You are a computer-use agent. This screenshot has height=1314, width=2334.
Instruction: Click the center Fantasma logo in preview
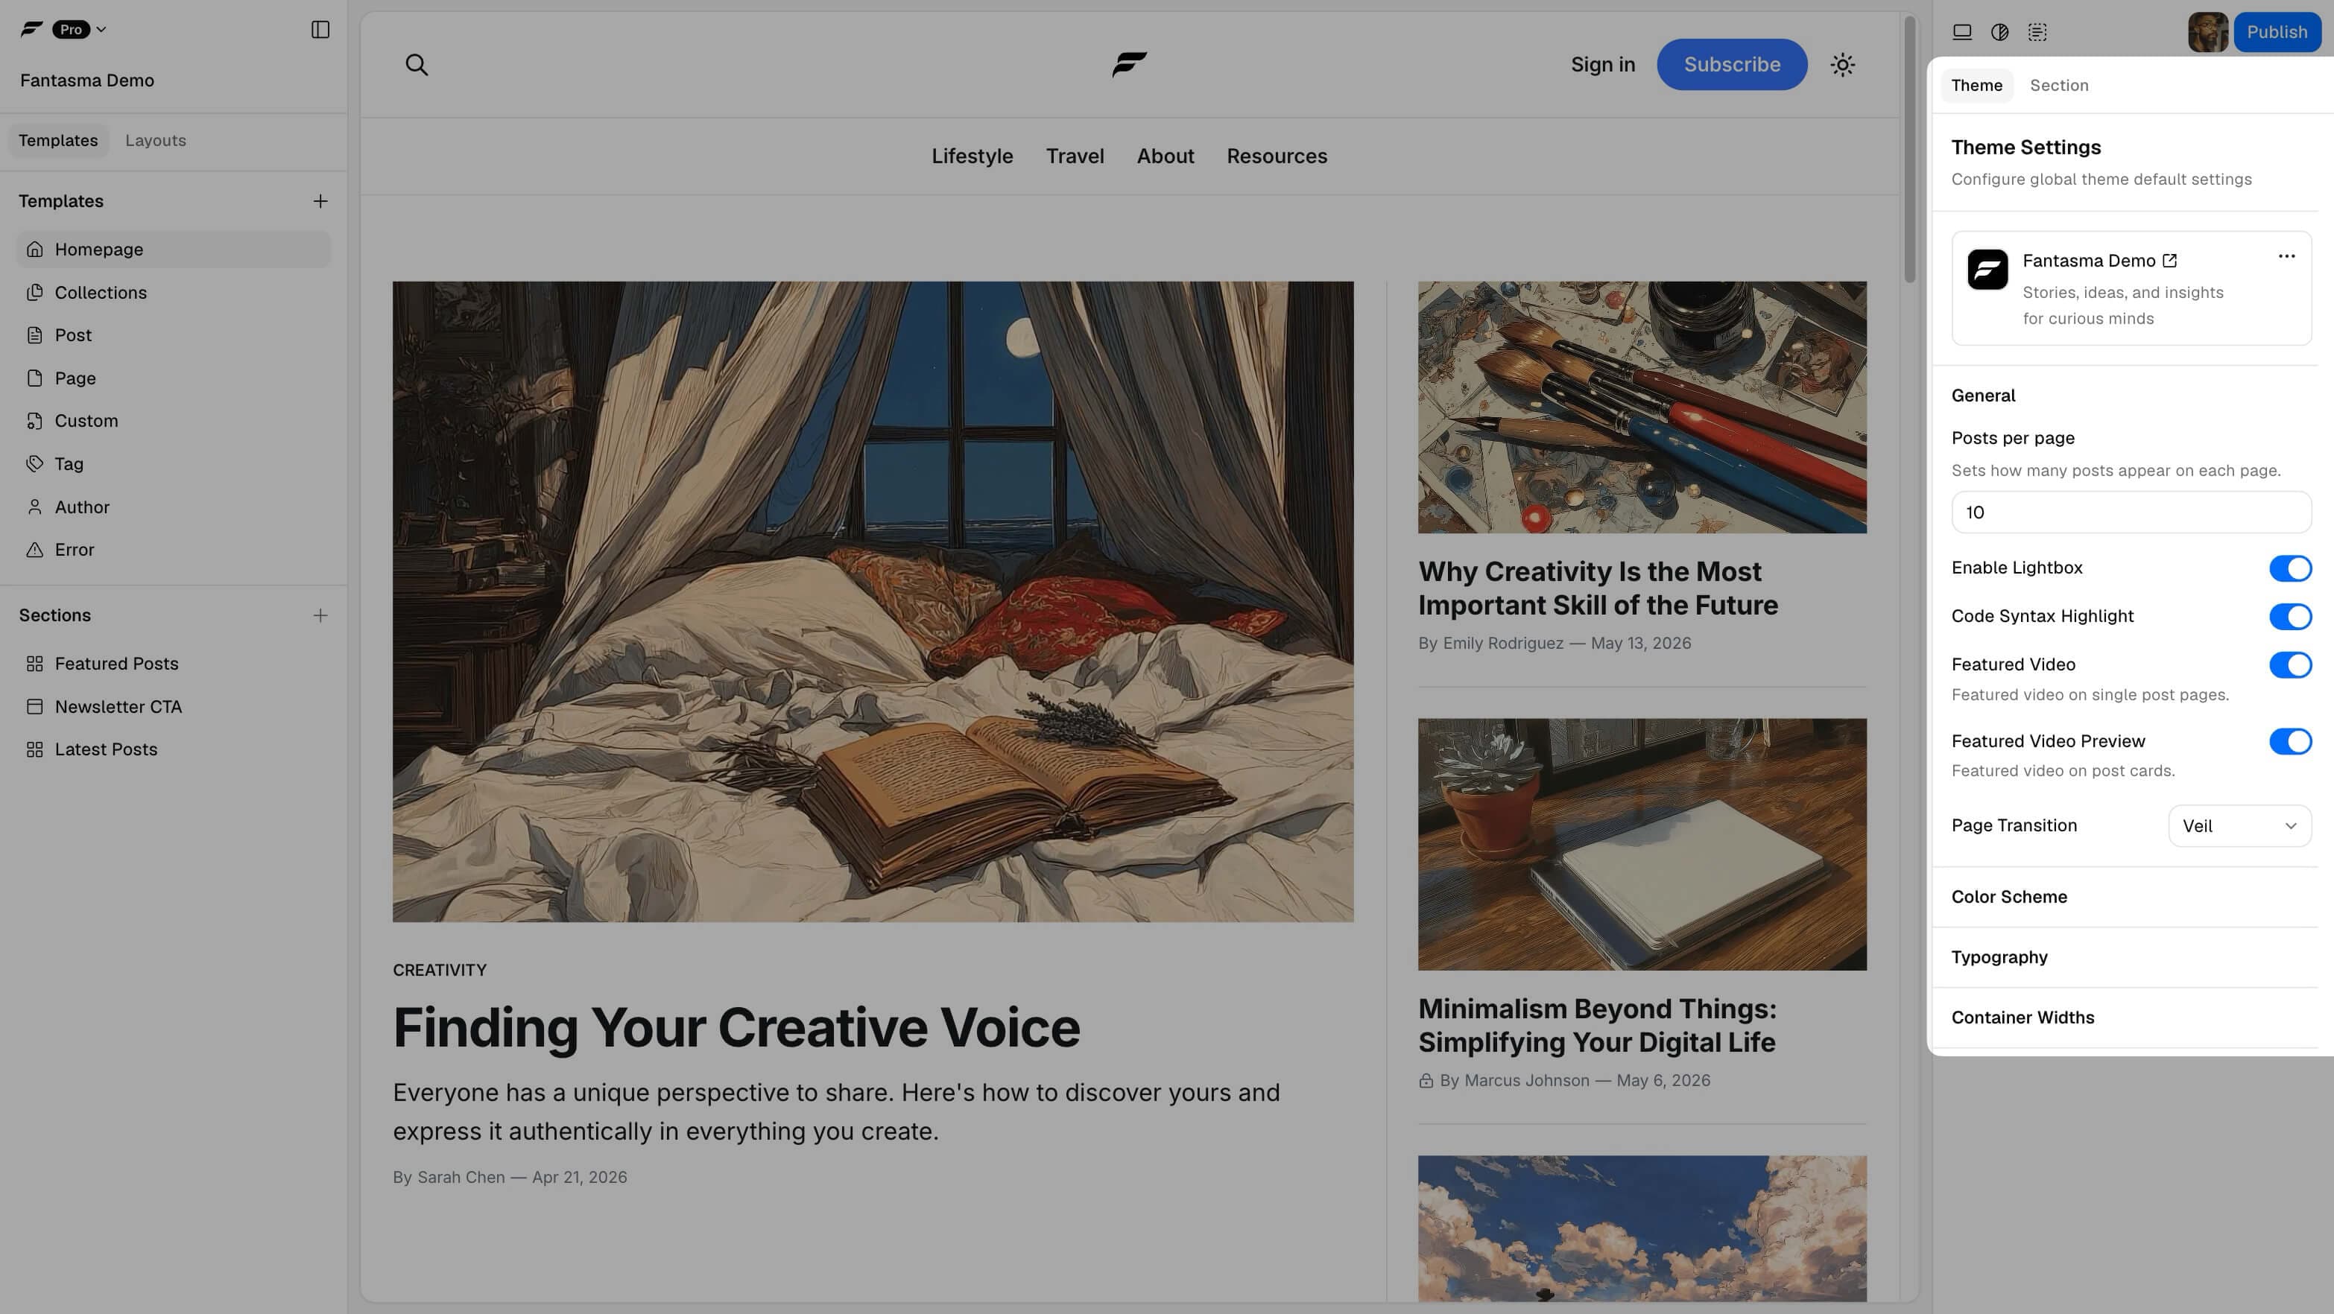point(1130,64)
